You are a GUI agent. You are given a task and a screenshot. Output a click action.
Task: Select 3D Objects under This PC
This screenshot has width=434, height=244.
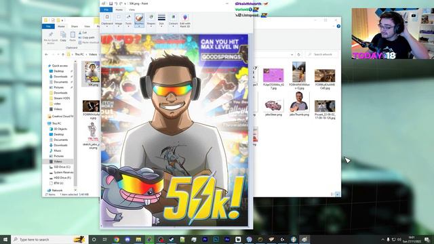58,129
